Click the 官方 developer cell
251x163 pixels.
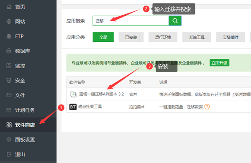point(133,94)
